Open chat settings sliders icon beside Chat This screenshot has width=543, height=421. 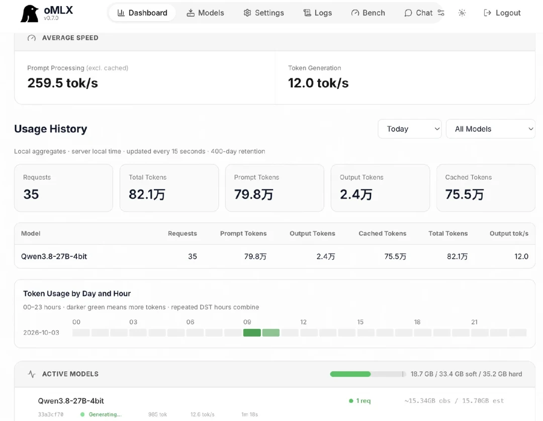[441, 13]
